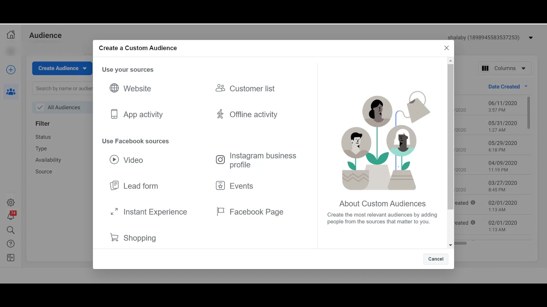Click the Source filter
The image size is (547, 307).
(x=44, y=171)
